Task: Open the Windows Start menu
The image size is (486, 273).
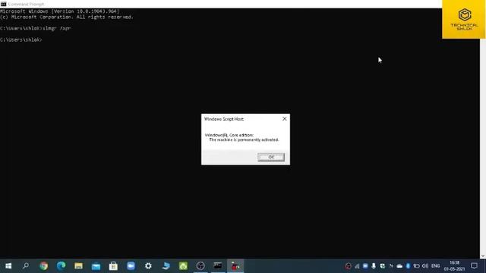Action: (8, 266)
